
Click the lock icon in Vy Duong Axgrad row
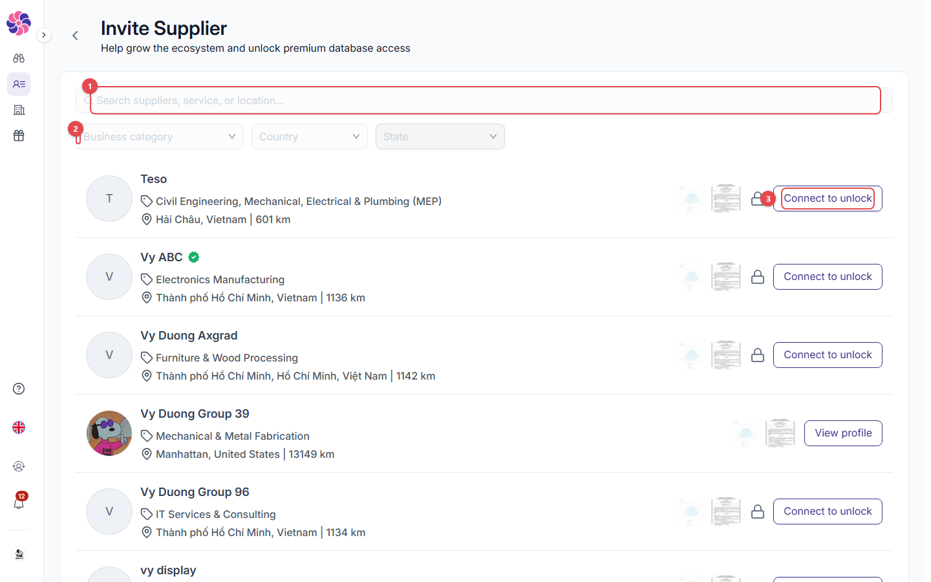click(x=758, y=355)
